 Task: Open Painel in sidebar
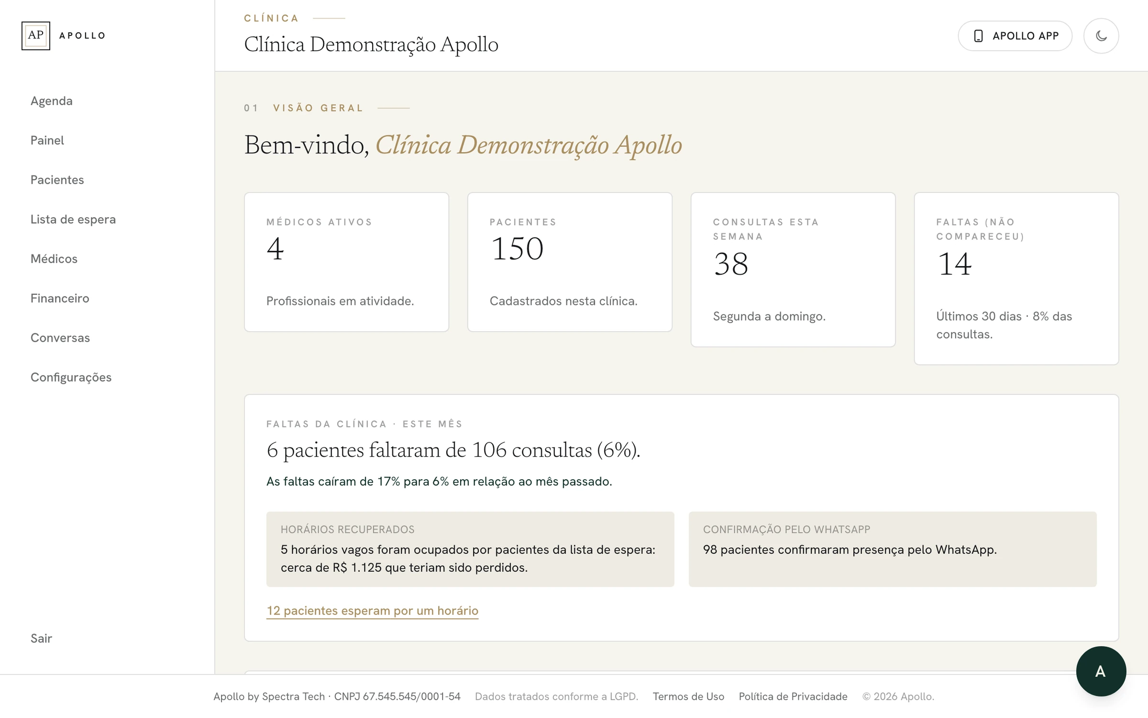(x=47, y=140)
